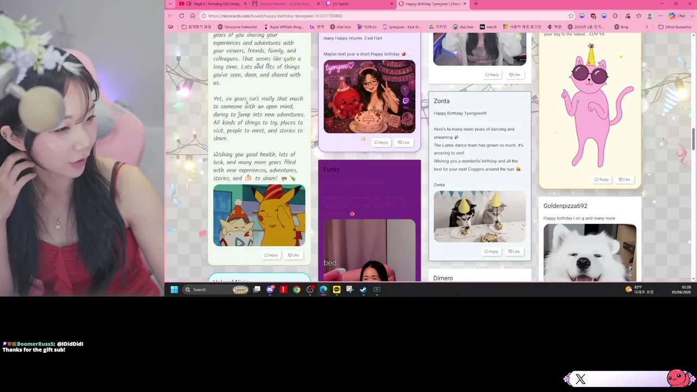Close the Twitch tab
The image size is (697, 392).
point(391,4)
